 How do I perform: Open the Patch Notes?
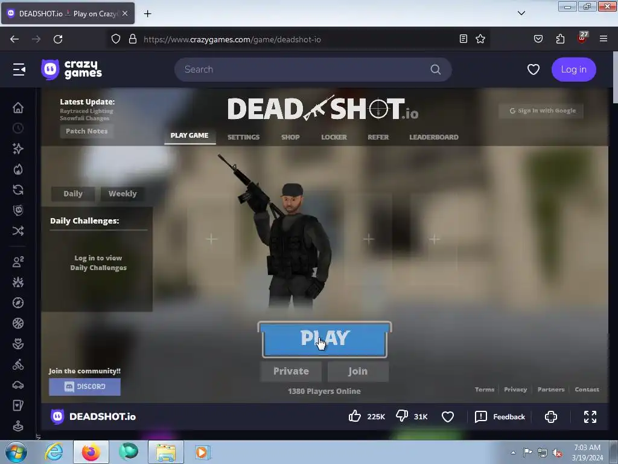87,131
